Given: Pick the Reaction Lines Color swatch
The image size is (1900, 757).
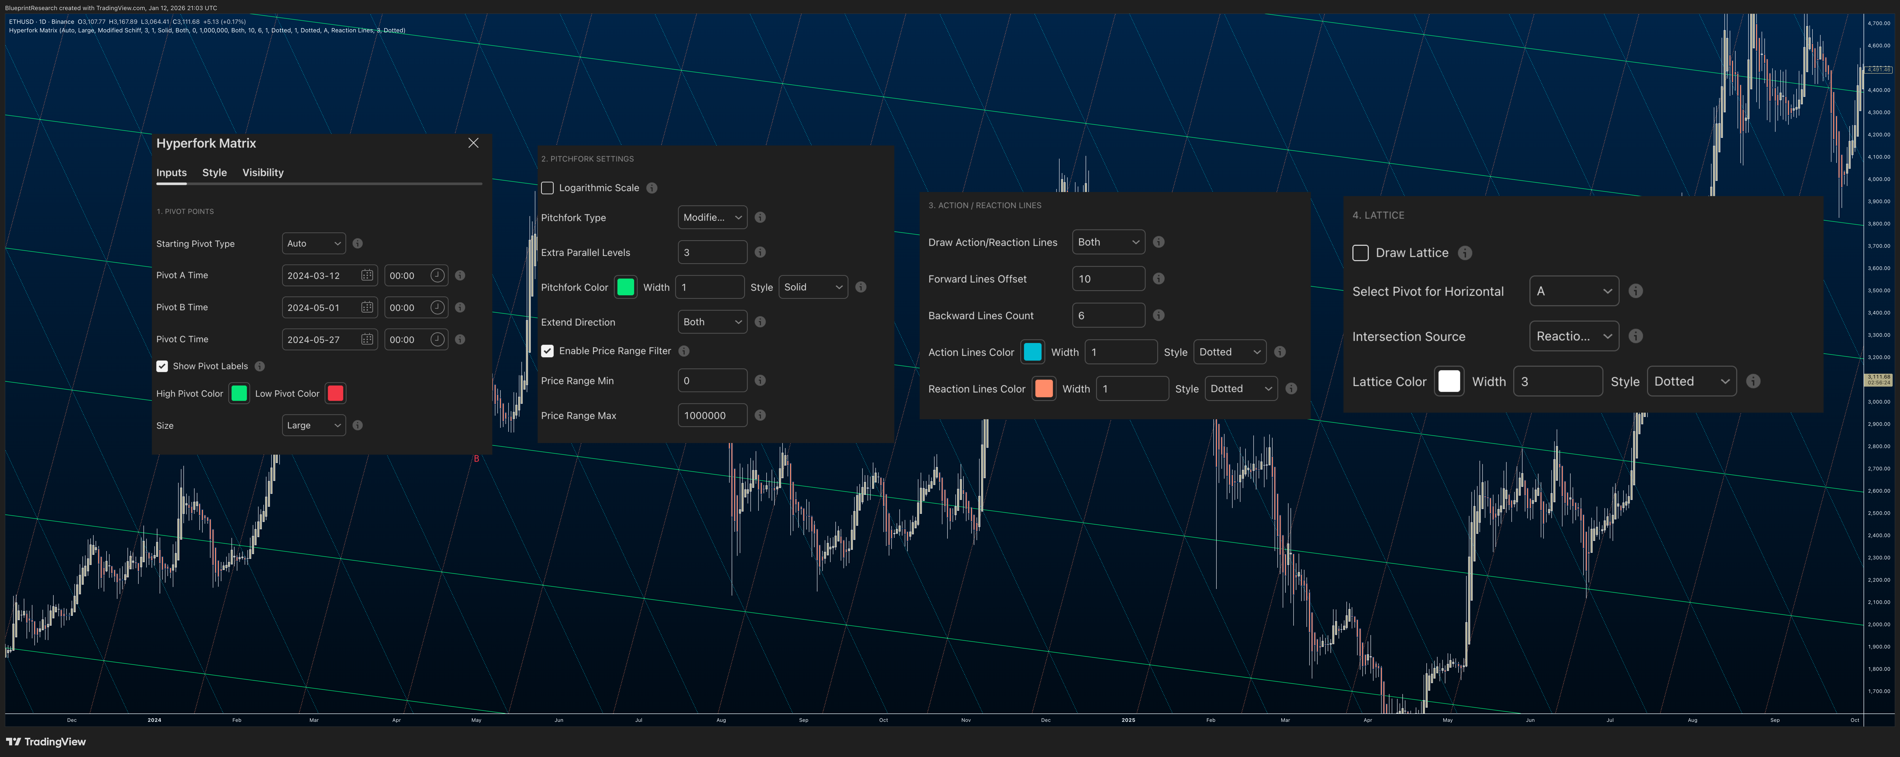Looking at the screenshot, I should [1044, 389].
